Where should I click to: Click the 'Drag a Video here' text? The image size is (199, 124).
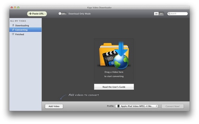point(114,72)
